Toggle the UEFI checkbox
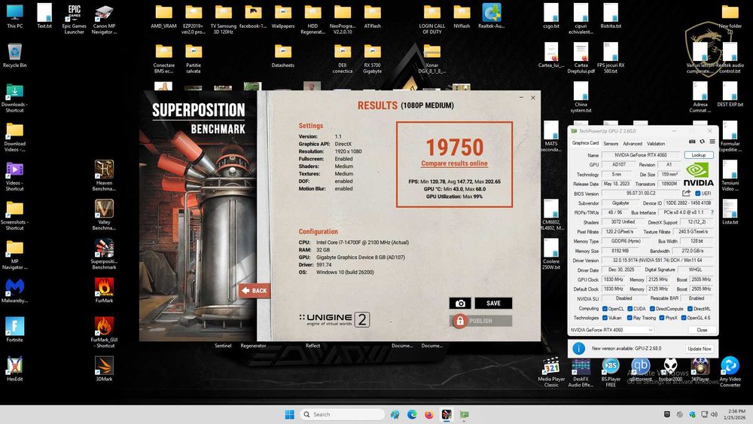Screen dimensions: 753x424 coord(698,194)
